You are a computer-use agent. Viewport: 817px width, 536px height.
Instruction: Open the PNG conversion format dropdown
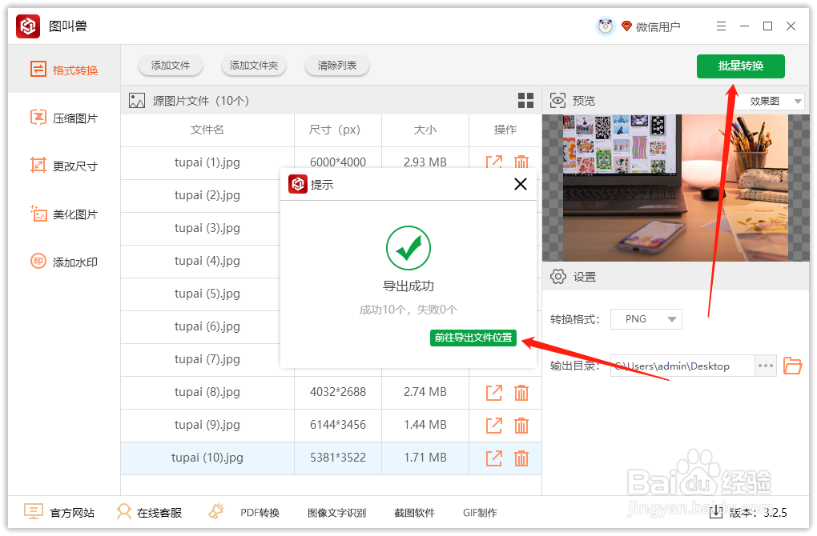(646, 318)
